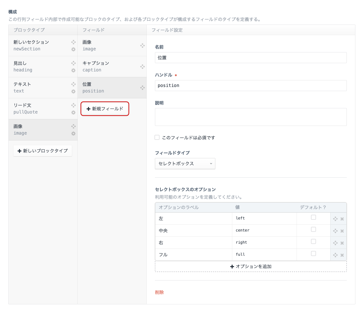Set 中央 as the default option
363x313 pixels.
(x=313, y=229)
